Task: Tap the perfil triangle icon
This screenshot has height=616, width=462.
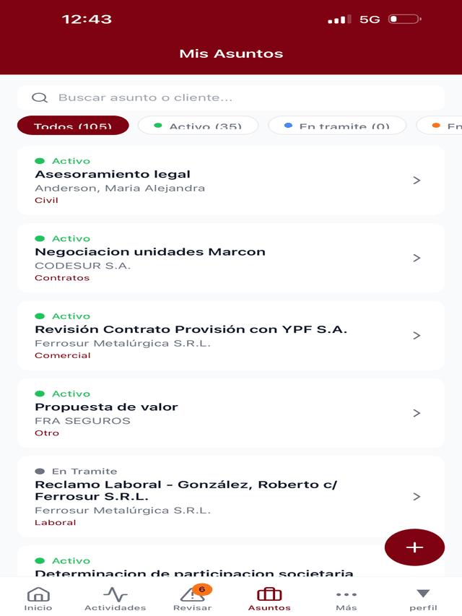Action: (x=423, y=594)
